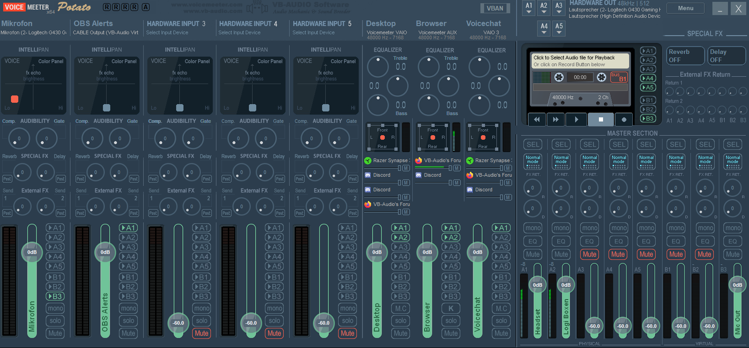Toggle M for Discord on Browser strip
Image resolution: width=749 pixels, height=348 pixels.
[456, 183]
